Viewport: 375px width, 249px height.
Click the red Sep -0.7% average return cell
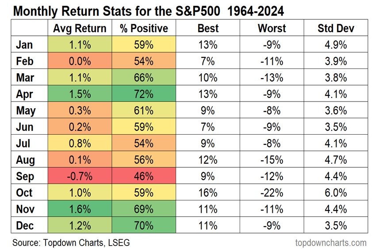(x=80, y=176)
